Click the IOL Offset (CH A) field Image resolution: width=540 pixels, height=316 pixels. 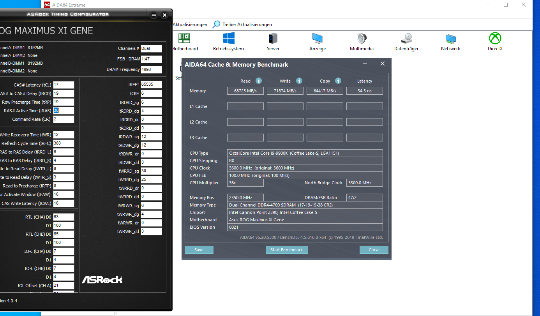64,286
